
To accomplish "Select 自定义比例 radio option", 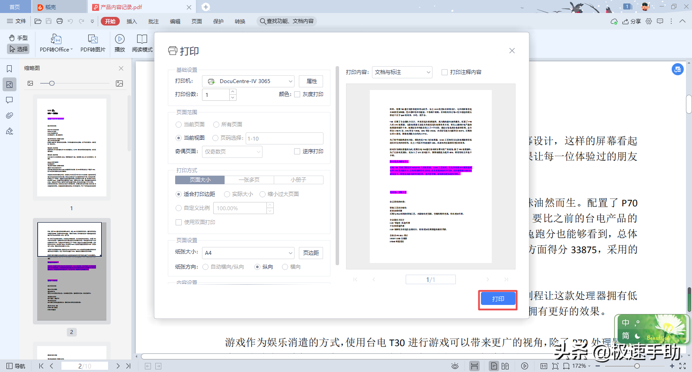I will point(179,208).
